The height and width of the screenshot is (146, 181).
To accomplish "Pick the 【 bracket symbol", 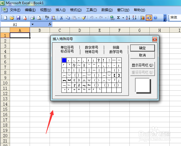I will click(x=114, y=75).
